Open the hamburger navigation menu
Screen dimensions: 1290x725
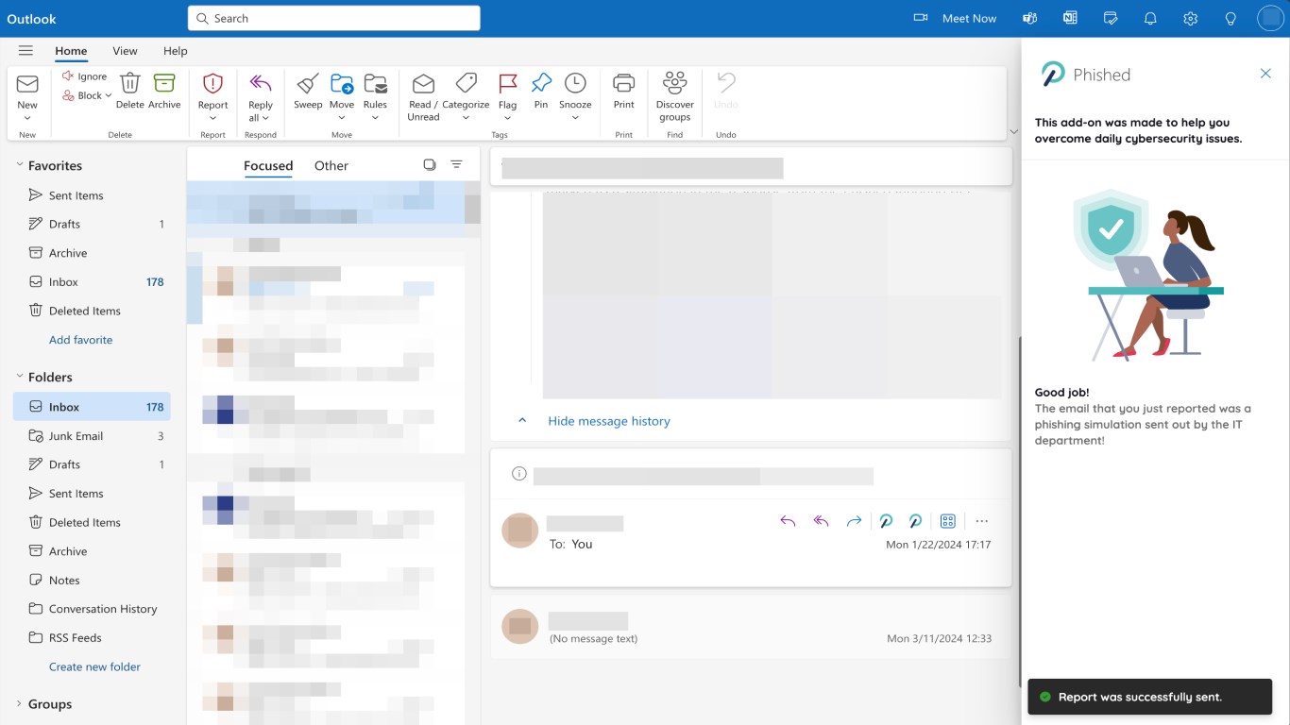(25, 51)
